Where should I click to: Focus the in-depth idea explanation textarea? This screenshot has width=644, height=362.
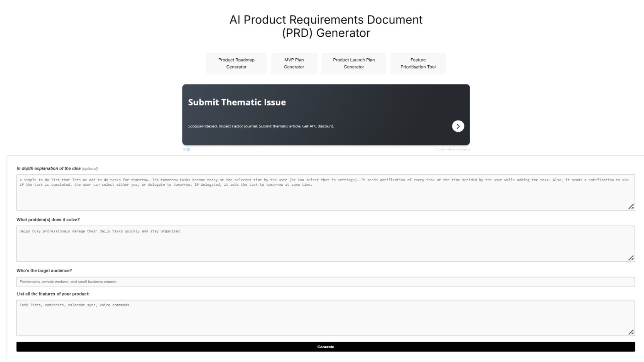[x=325, y=196]
